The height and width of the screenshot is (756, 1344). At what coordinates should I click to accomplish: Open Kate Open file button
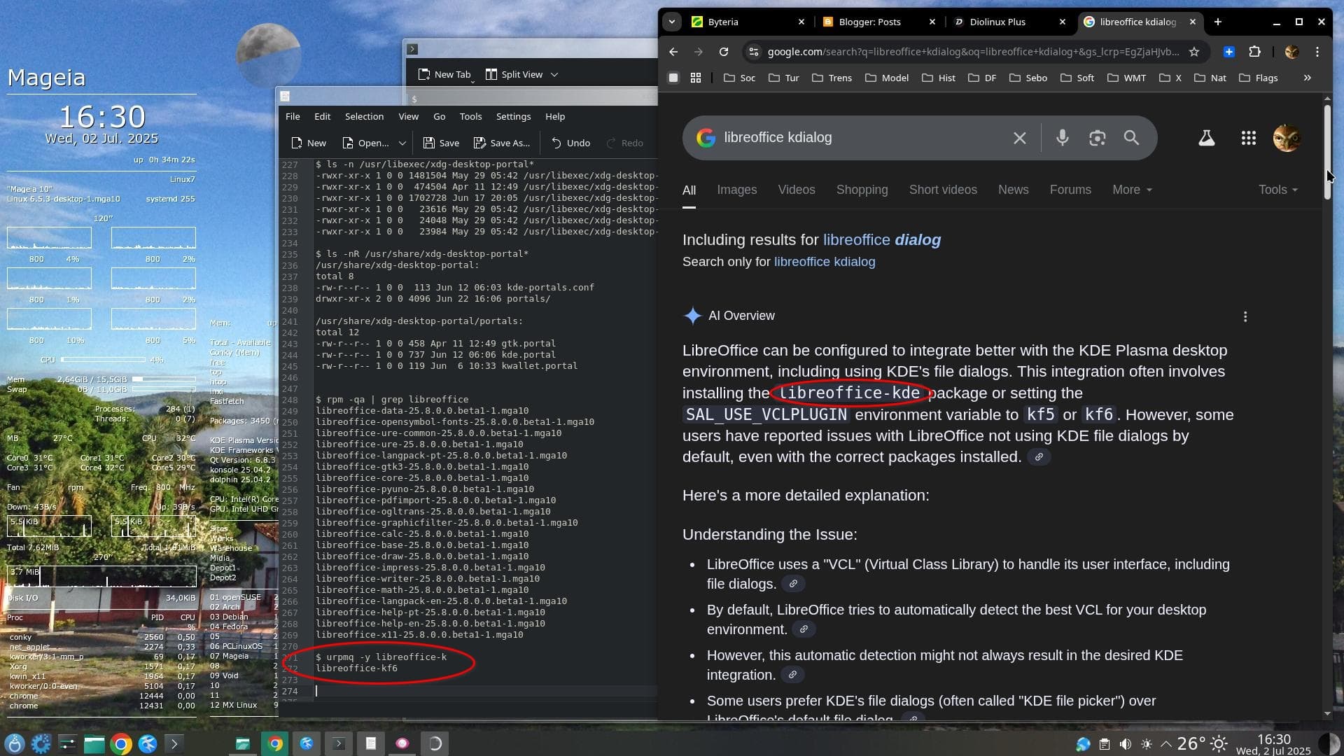365,143
